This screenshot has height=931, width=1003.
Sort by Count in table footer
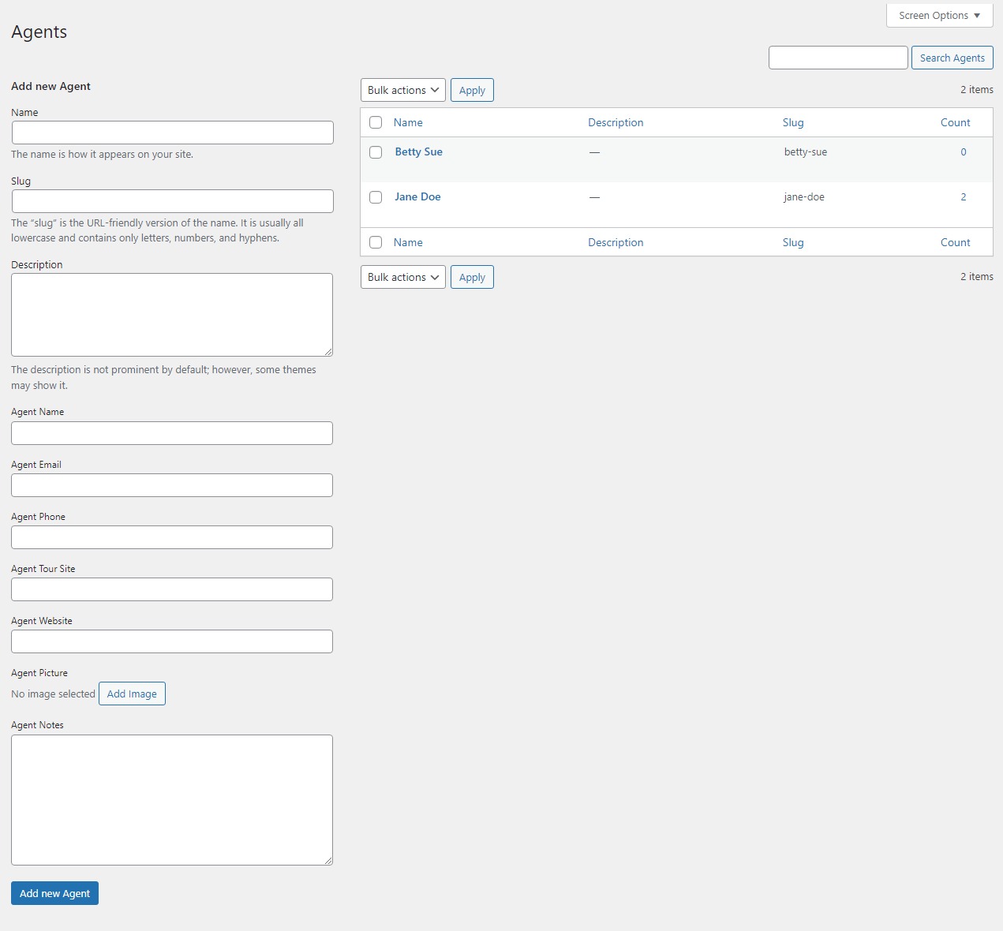tap(955, 242)
